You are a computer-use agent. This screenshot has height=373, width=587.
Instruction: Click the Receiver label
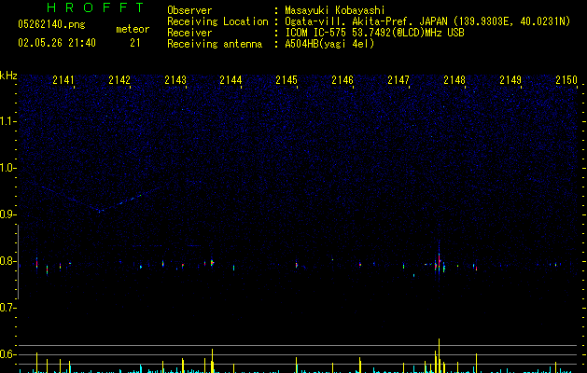(x=189, y=33)
